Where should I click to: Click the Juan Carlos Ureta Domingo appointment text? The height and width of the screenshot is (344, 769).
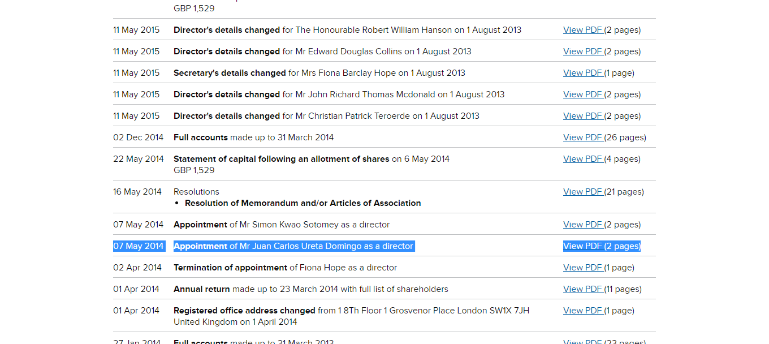pyautogui.click(x=293, y=246)
